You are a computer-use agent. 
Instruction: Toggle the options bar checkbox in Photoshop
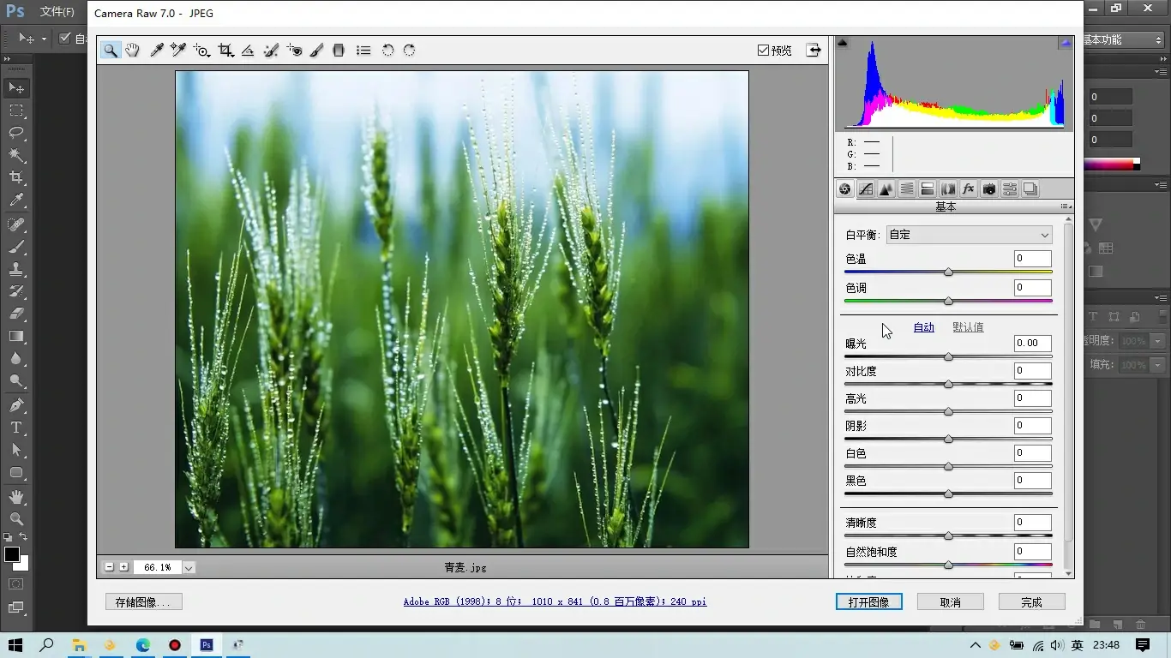(65, 39)
